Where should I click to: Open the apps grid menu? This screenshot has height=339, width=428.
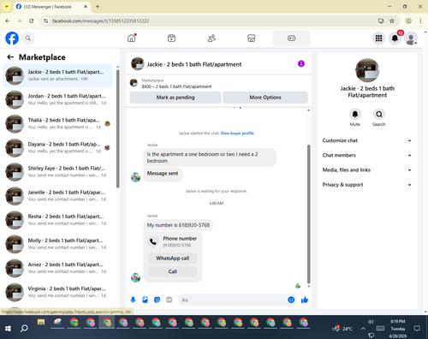coord(378,38)
